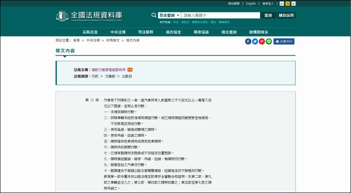Share the article via LINE
Viewport: 351px width, 193px height.
pyautogui.click(x=269, y=41)
